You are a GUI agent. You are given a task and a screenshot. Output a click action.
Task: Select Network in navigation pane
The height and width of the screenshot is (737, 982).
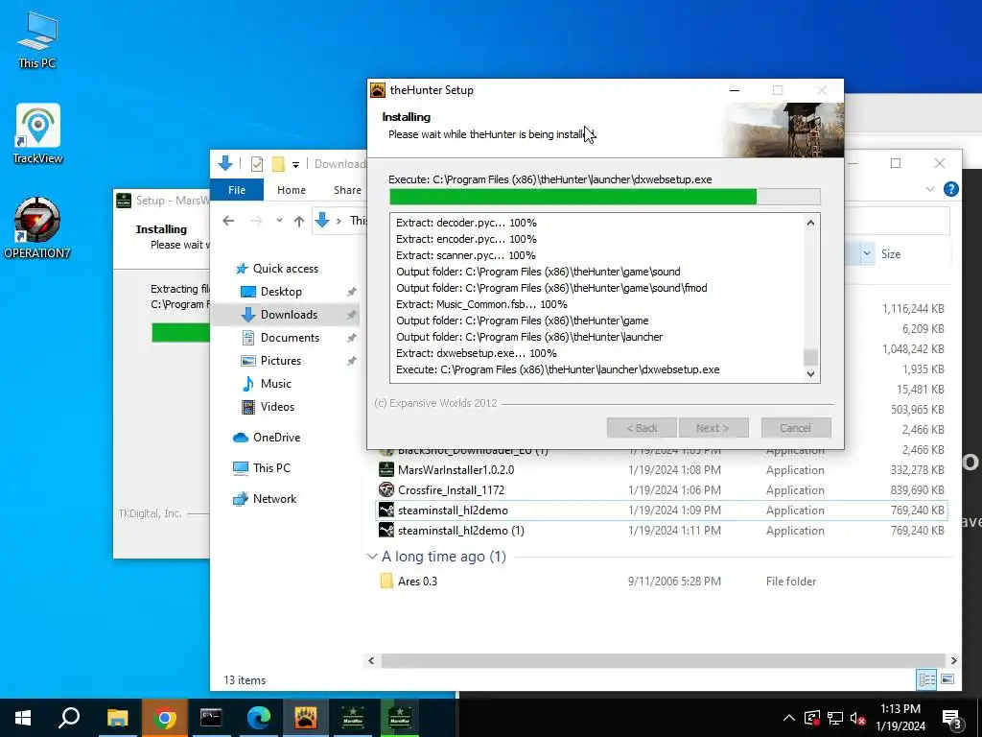click(x=274, y=499)
